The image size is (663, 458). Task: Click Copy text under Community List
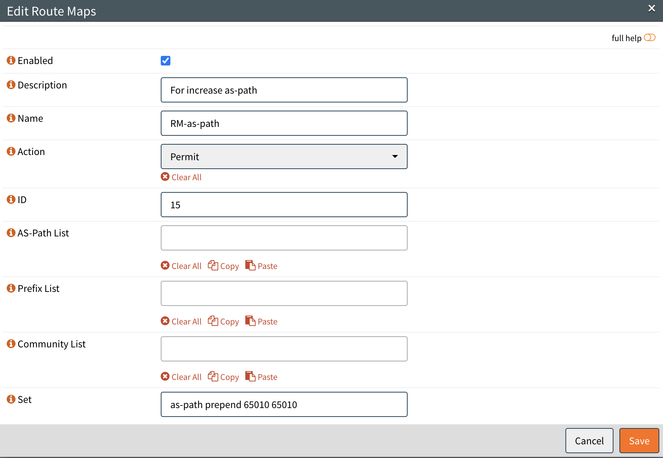point(229,377)
